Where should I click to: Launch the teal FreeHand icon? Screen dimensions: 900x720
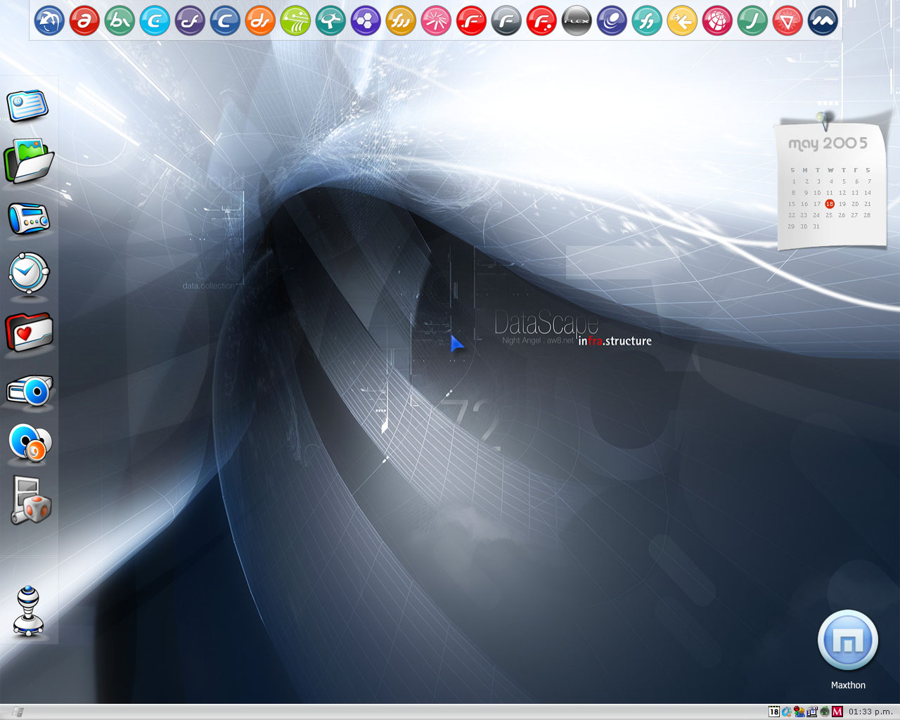click(647, 21)
